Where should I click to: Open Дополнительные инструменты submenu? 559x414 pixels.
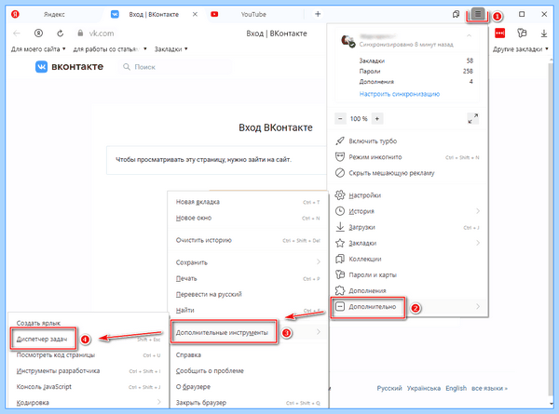pos(248,332)
